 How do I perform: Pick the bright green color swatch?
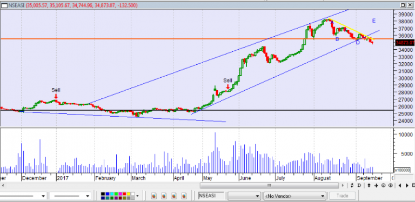point(116,194)
